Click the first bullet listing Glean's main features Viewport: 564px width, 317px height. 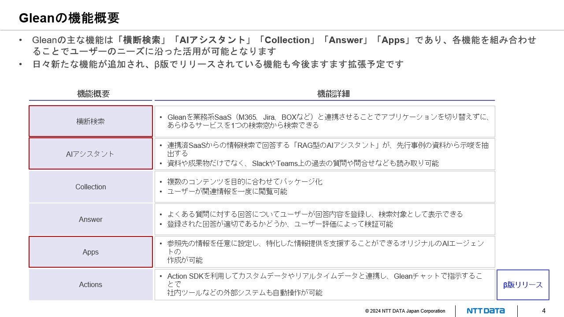pos(284,45)
